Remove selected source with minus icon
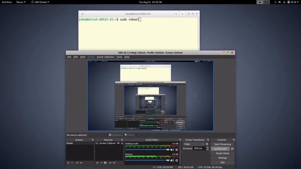 pyautogui.click(x=101, y=163)
